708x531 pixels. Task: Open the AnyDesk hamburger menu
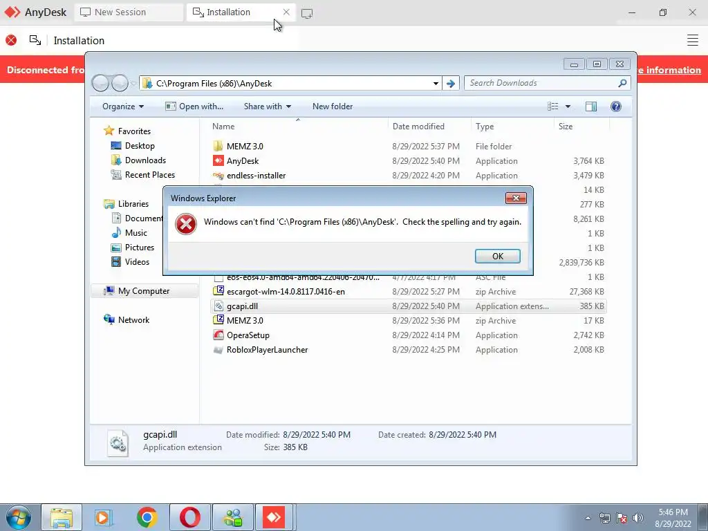(693, 40)
